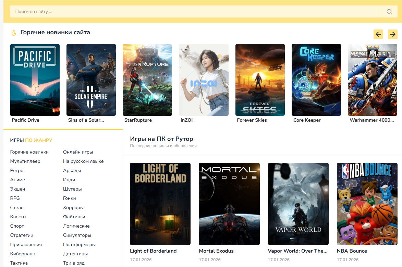This screenshot has height=267, width=402.
Task: Select the Онлайн игры genre
Action: tap(78, 152)
